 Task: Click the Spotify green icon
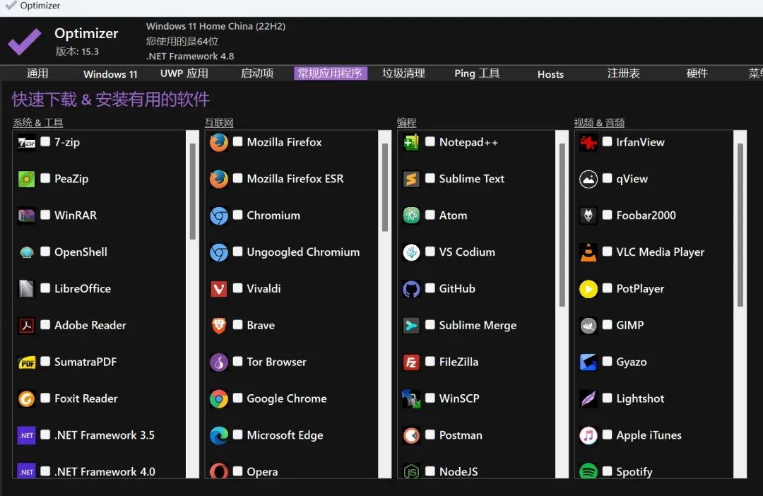pyautogui.click(x=588, y=471)
